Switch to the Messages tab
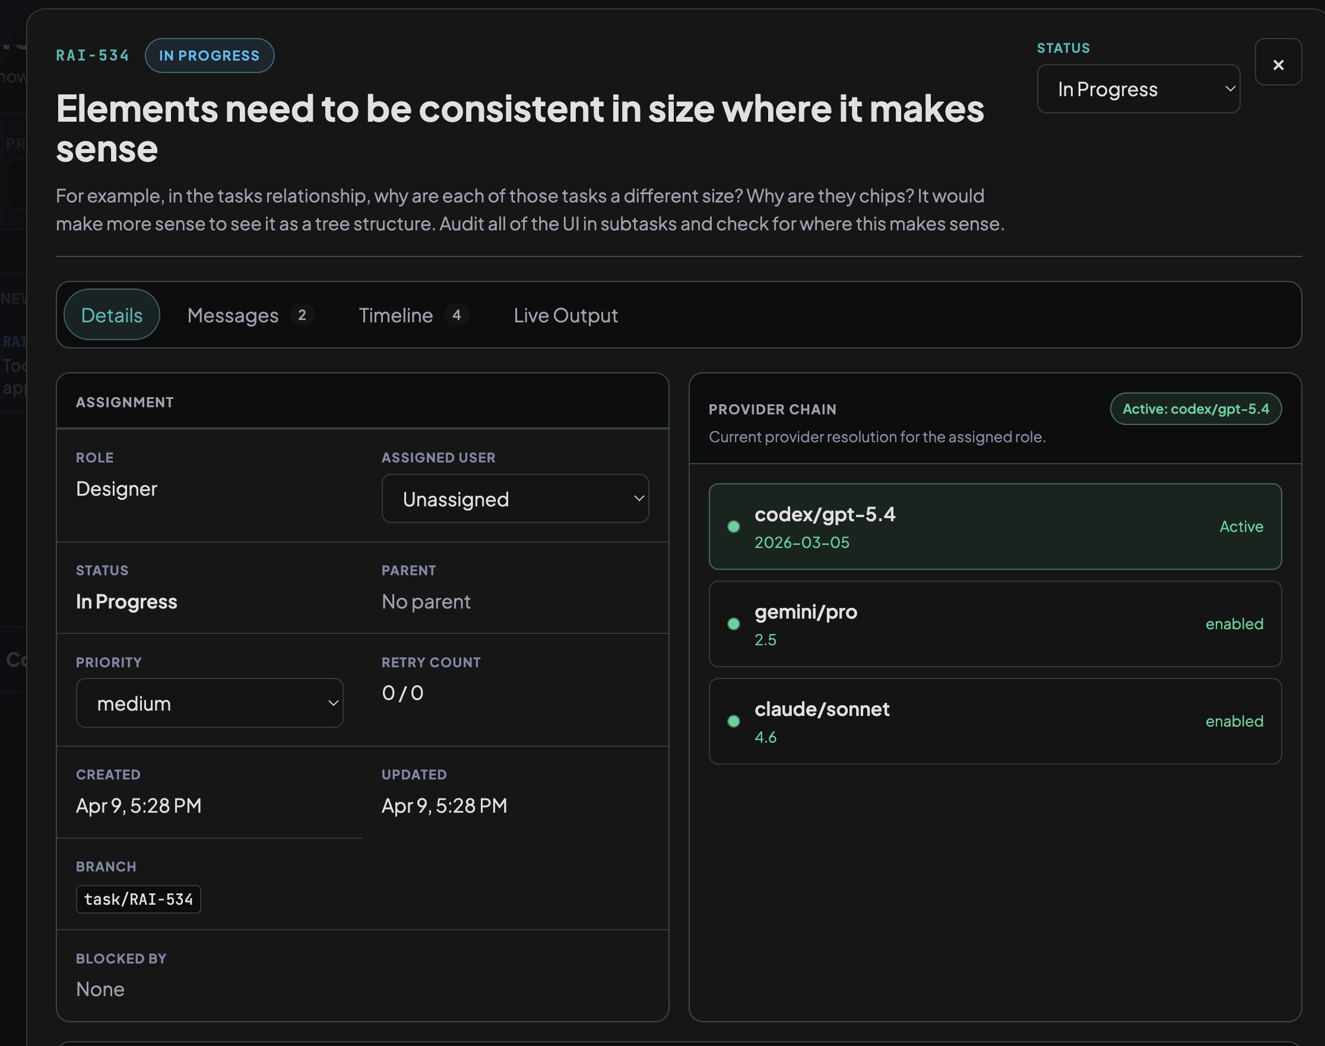This screenshot has height=1046, width=1325. click(x=251, y=315)
